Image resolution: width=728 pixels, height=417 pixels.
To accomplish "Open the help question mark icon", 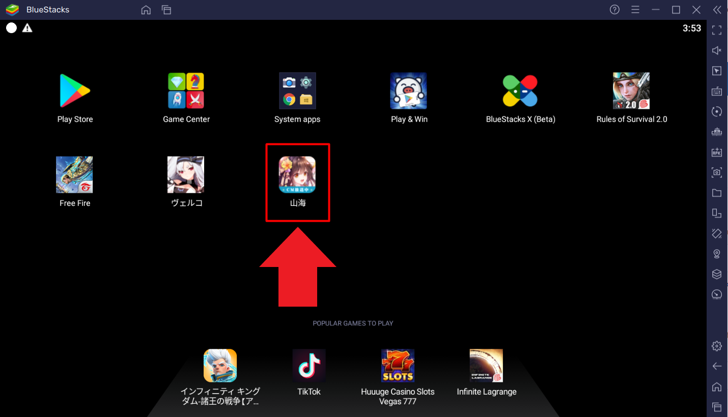I will click(614, 10).
